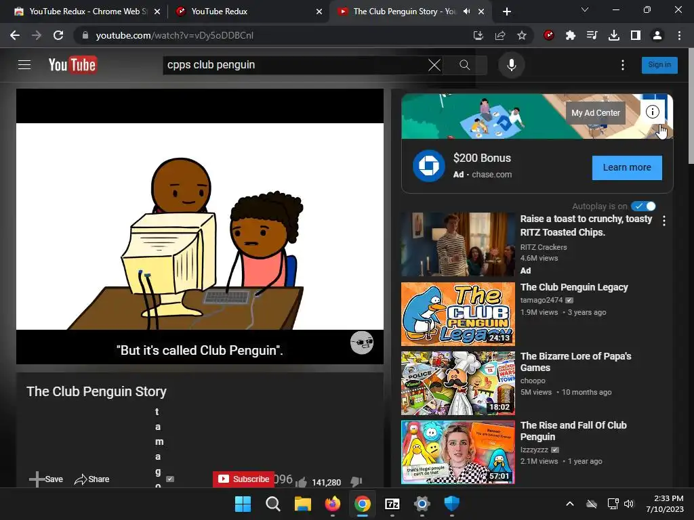Mute the tab via speaker icon

pos(466,12)
